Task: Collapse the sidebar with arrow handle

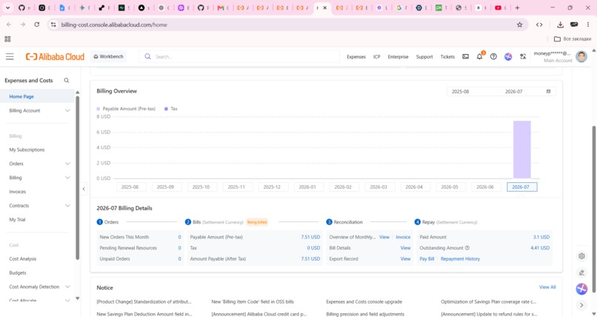Action: coord(84,189)
